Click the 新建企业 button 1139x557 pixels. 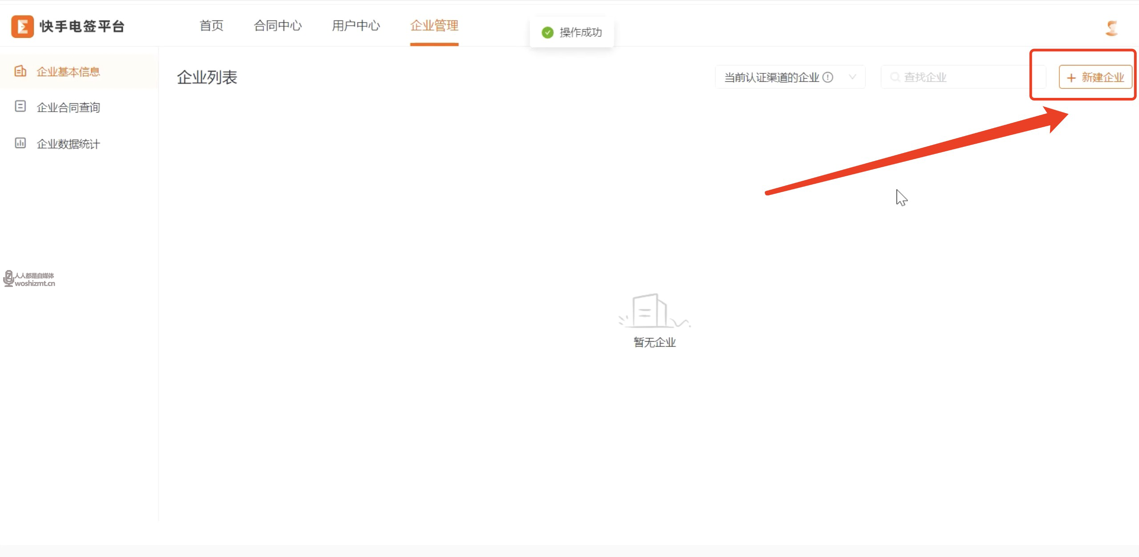click(1095, 77)
